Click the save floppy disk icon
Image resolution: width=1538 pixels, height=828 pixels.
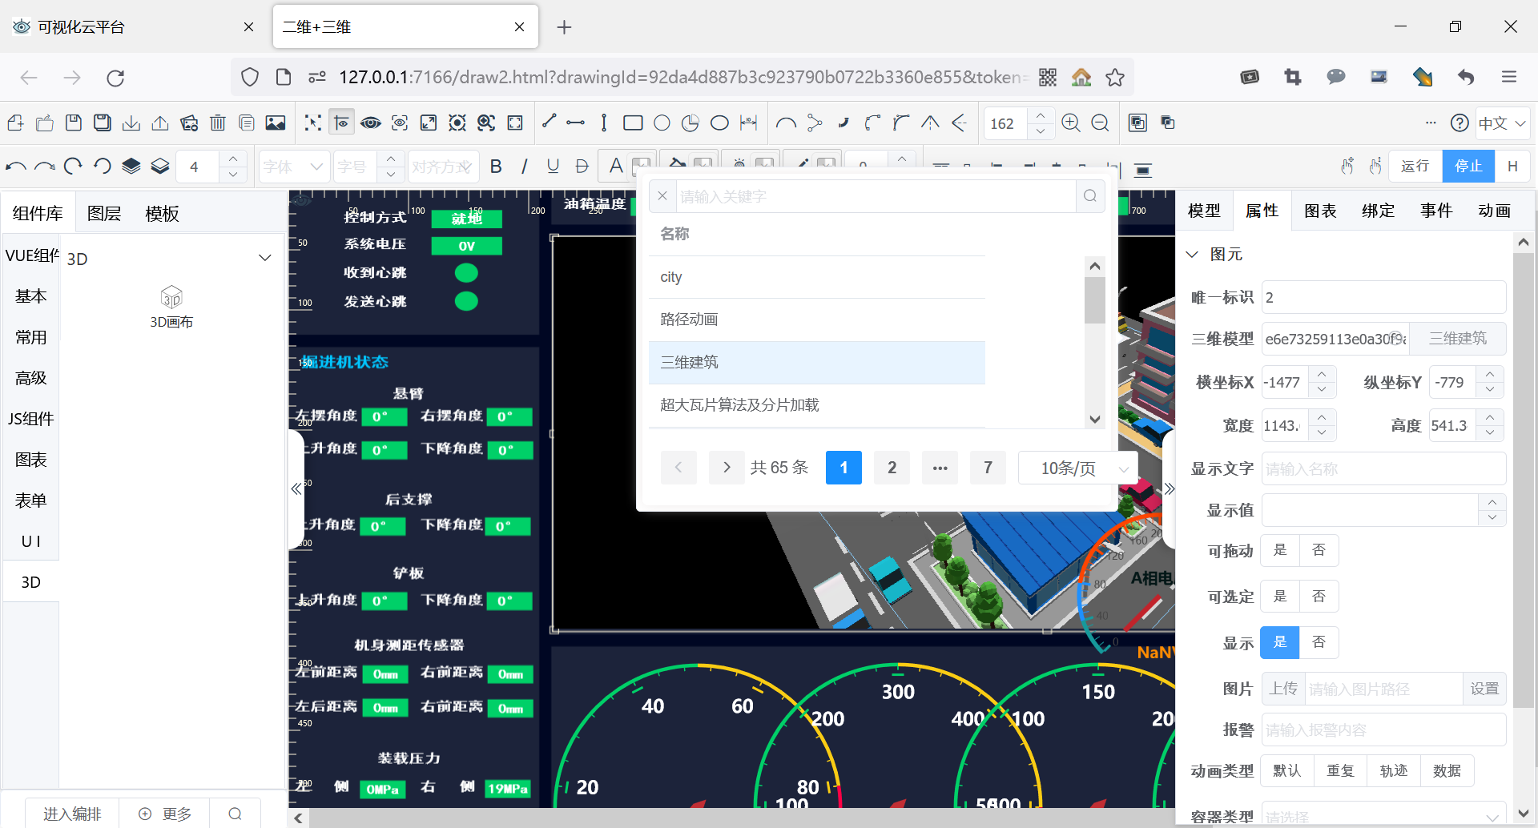(x=74, y=123)
